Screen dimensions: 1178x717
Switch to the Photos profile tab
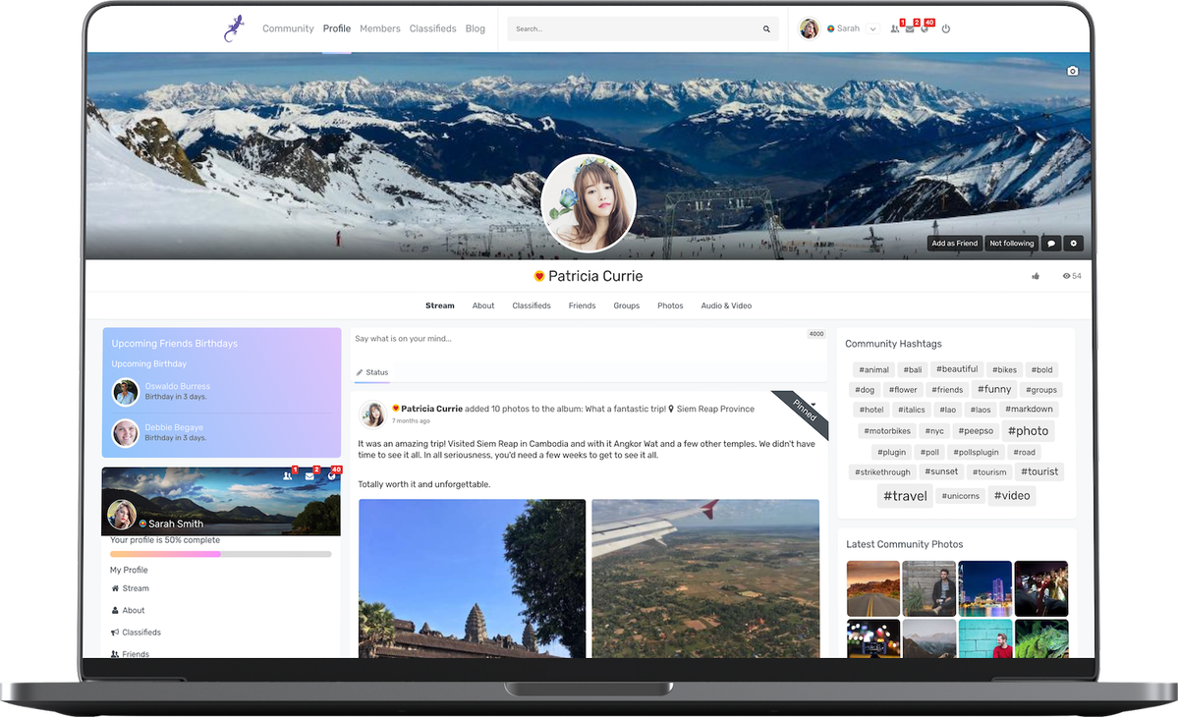point(670,305)
